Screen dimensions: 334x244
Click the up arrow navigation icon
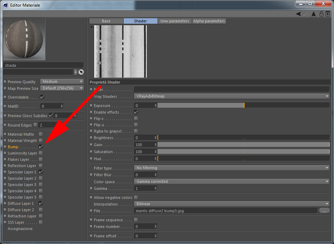pyautogui.click(x=314, y=14)
